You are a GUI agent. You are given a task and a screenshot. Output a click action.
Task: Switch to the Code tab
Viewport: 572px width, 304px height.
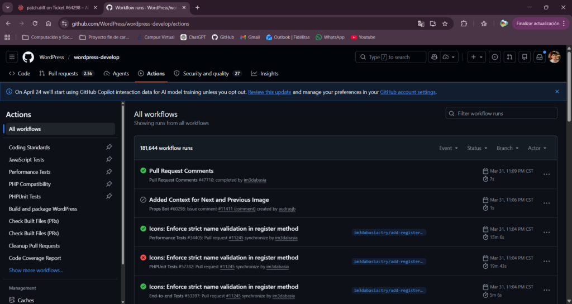20,73
